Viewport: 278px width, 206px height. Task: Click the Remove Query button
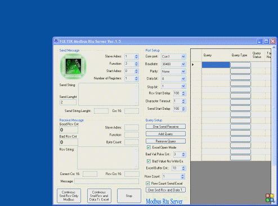click(165, 141)
